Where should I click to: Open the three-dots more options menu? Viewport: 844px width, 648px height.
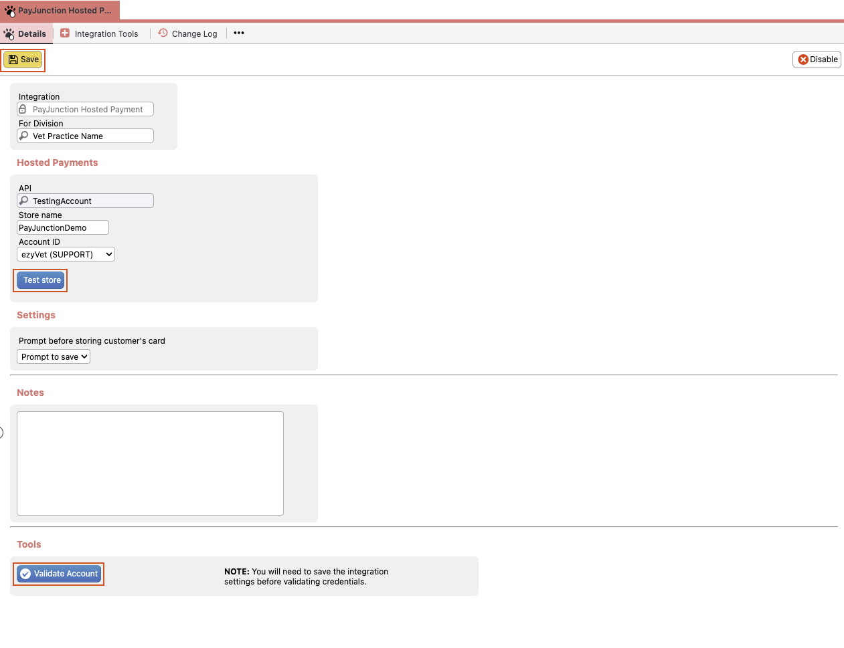pyautogui.click(x=239, y=33)
